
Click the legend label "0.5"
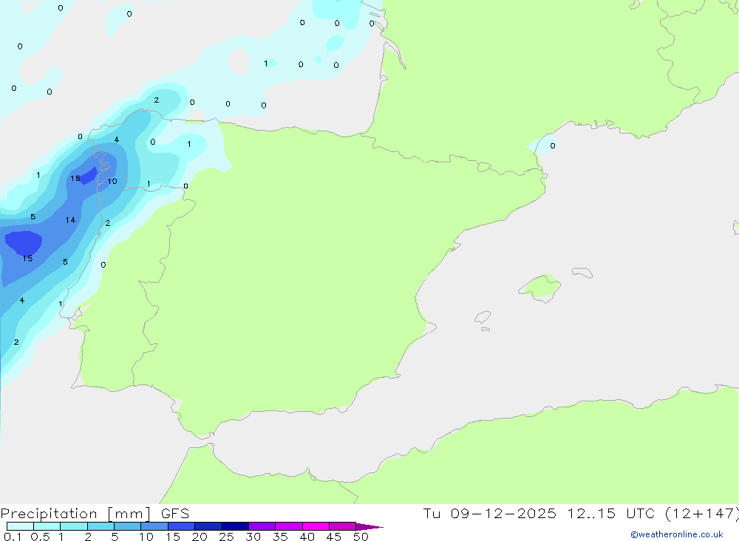[x=40, y=537]
